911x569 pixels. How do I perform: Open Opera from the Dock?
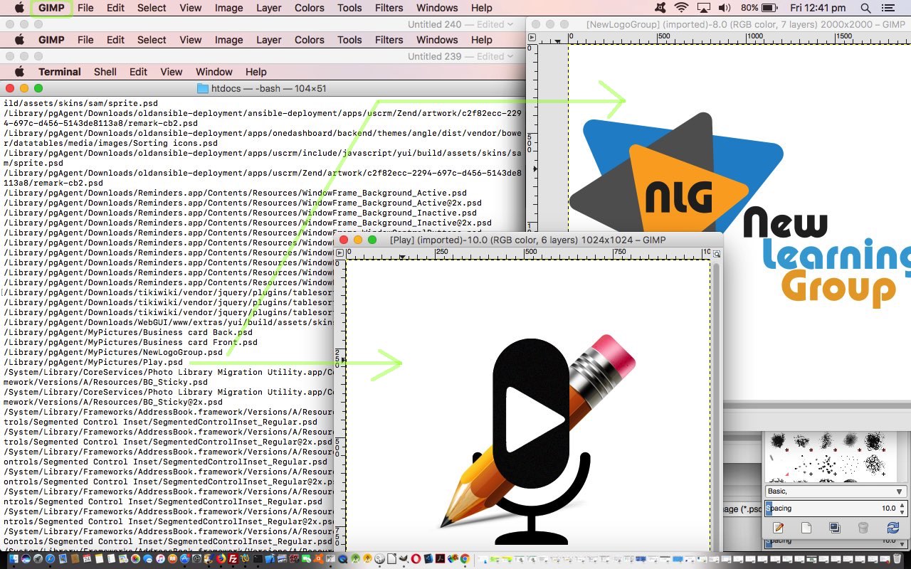[x=416, y=558]
